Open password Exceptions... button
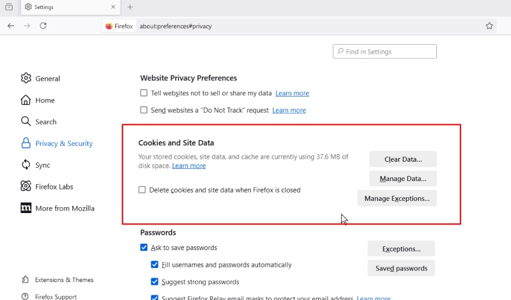The height and width of the screenshot is (300, 511). (x=401, y=249)
